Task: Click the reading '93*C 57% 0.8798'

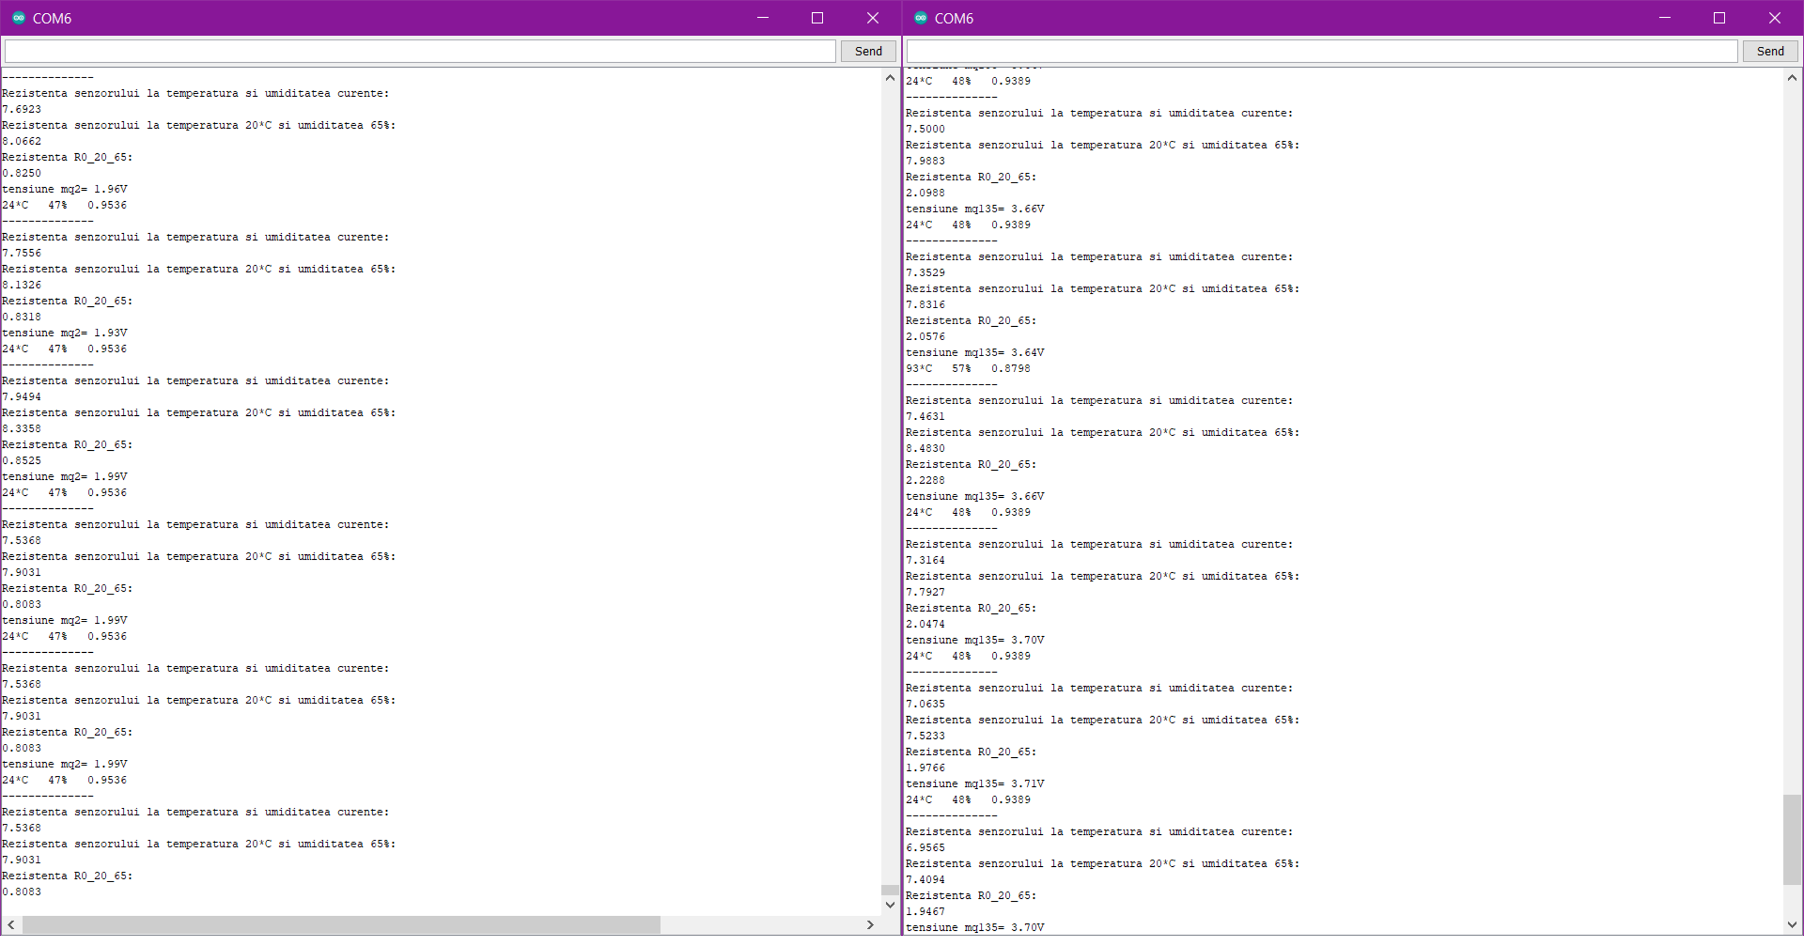Action: [x=968, y=368]
